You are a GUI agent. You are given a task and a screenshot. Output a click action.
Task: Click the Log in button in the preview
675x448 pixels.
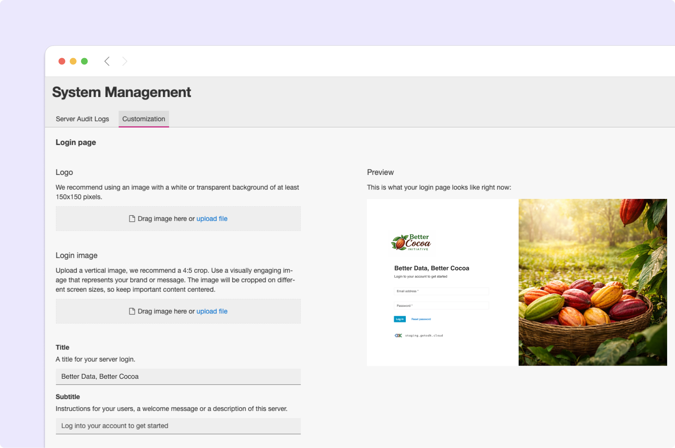point(399,319)
